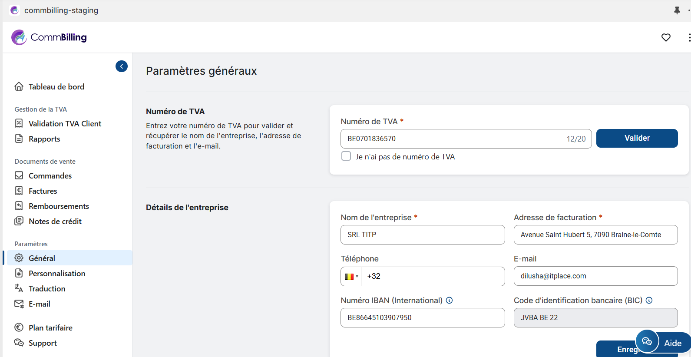Click the pin icon in top bar

point(677,10)
